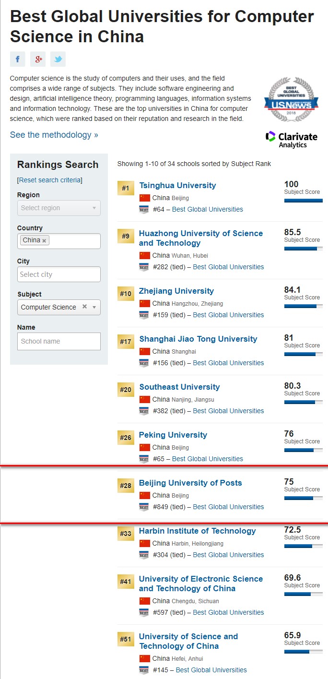This screenshot has height=679, width=328.
Task: Click the #1 rank badge for Tsinghua
Action: pyautogui.click(x=126, y=188)
